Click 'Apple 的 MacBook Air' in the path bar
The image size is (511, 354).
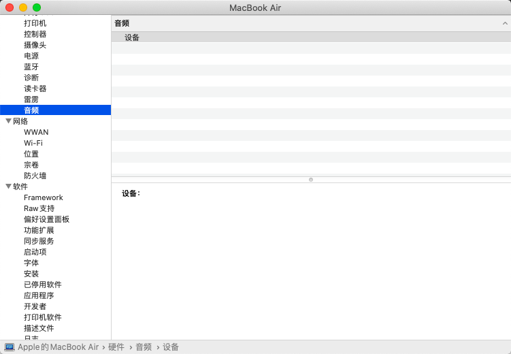58,347
